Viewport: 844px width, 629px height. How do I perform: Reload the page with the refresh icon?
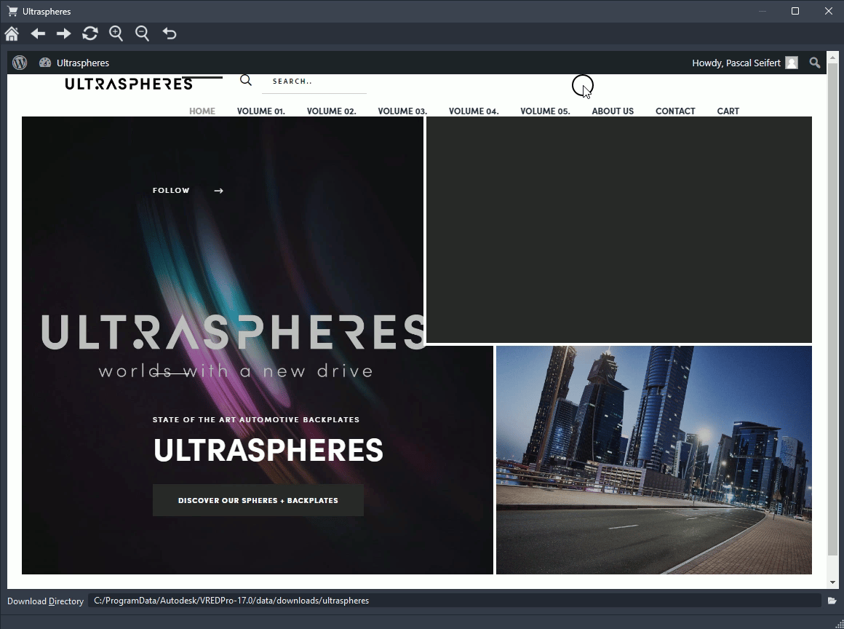89,33
